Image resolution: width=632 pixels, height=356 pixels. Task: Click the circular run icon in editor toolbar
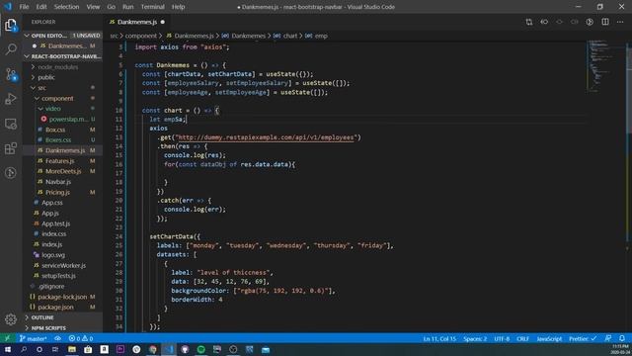pyautogui.click(x=590, y=22)
